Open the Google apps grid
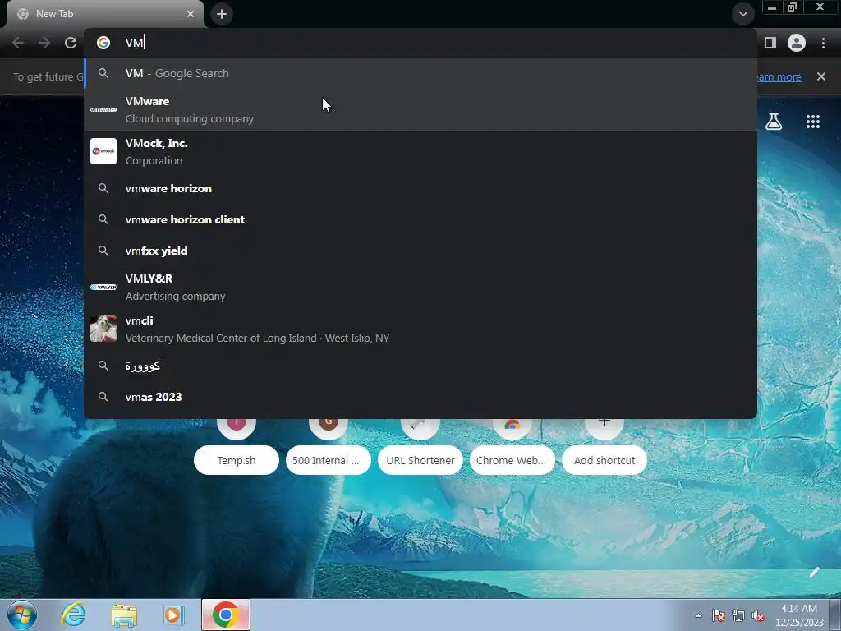 (x=813, y=122)
